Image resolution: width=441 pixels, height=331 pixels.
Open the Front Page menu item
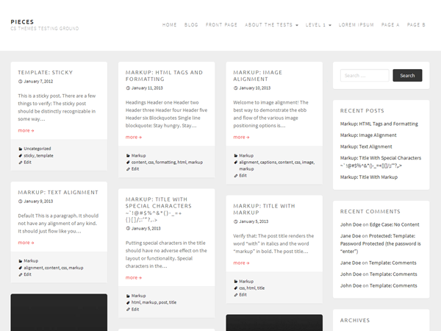coord(221,25)
